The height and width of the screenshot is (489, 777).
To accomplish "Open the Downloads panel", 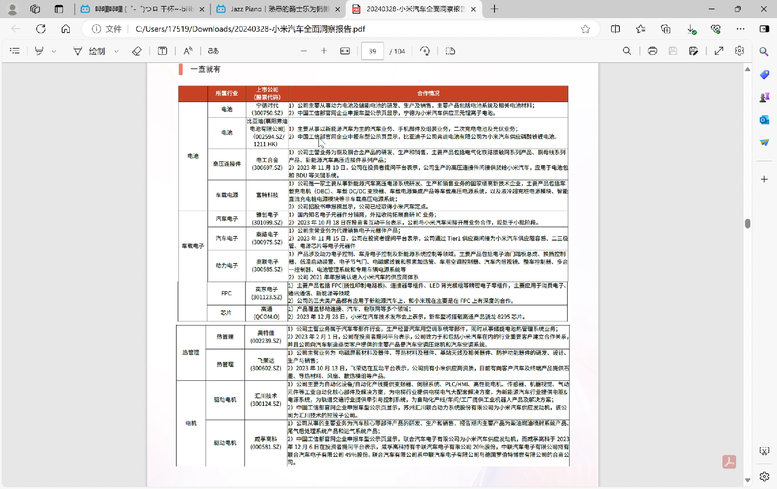I will tap(691, 29).
